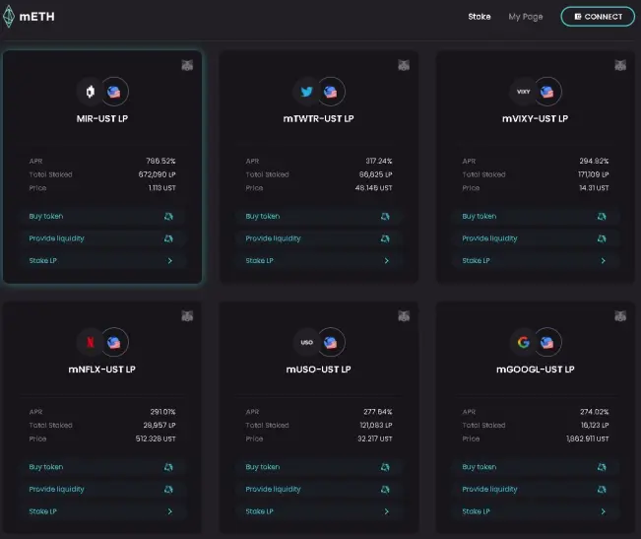Image resolution: width=641 pixels, height=539 pixels.
Task: Click MetaMask fox icon on mGOOGL-UST LP card
Action: (x=620, y=315)
